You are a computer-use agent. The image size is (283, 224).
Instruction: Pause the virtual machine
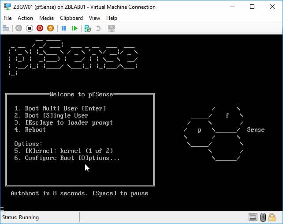click(64, 28)
